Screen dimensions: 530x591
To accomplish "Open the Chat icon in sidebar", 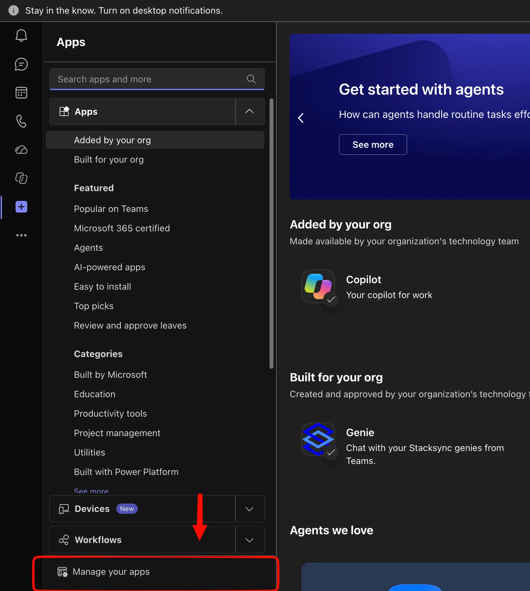I will coord(21,64).
